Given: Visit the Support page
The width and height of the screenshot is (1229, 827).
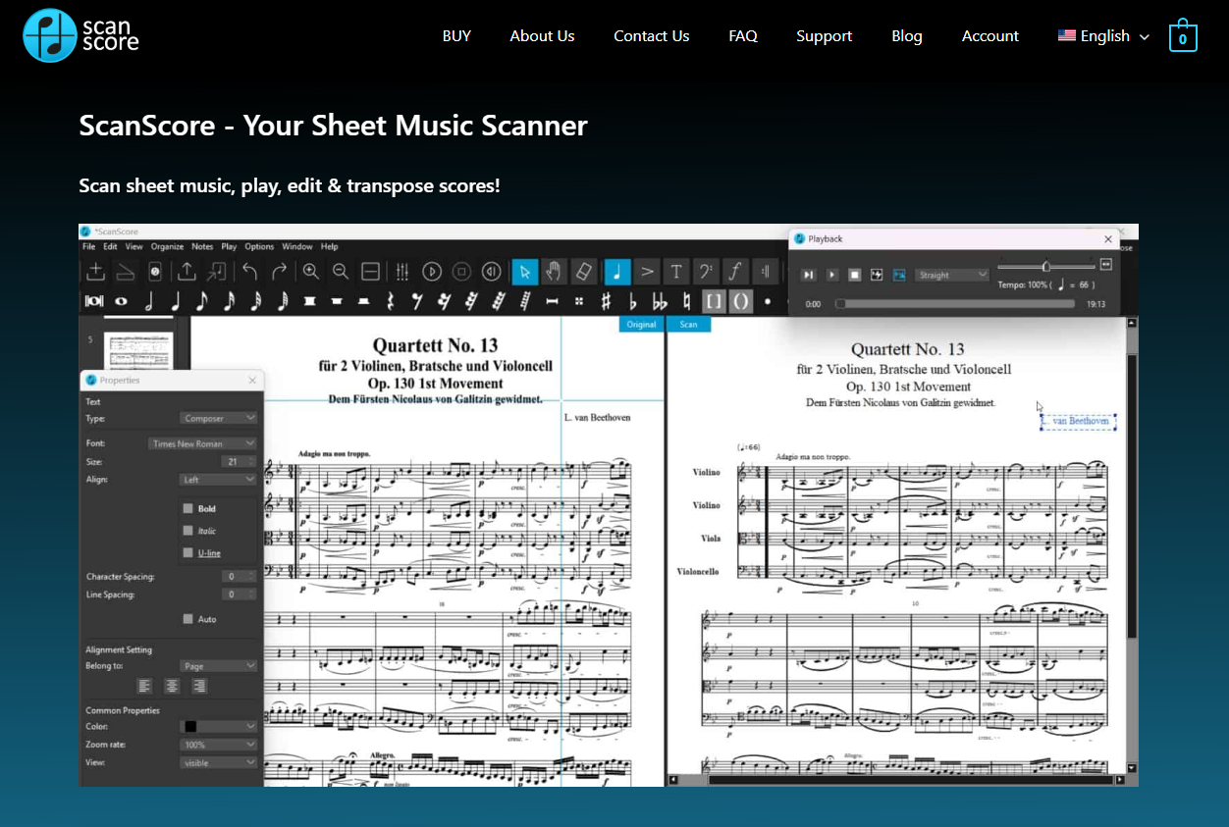Looking at the screenshot, I should (x=824, y=36).
